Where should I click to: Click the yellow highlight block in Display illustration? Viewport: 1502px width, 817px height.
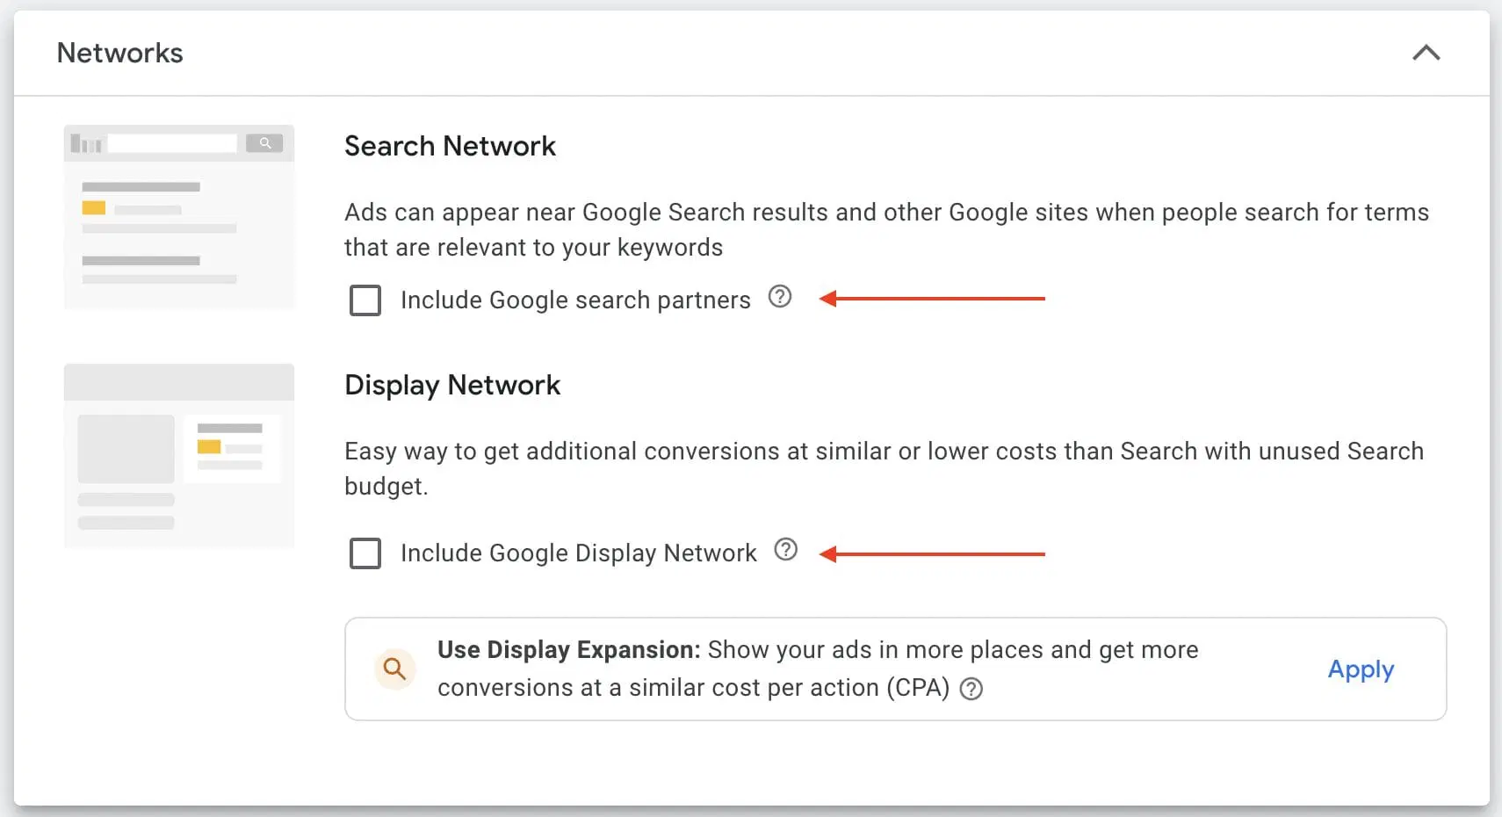[210, 447]
